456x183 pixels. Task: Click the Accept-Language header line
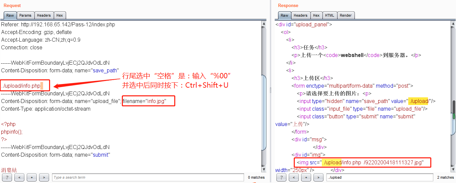(41, 40)
